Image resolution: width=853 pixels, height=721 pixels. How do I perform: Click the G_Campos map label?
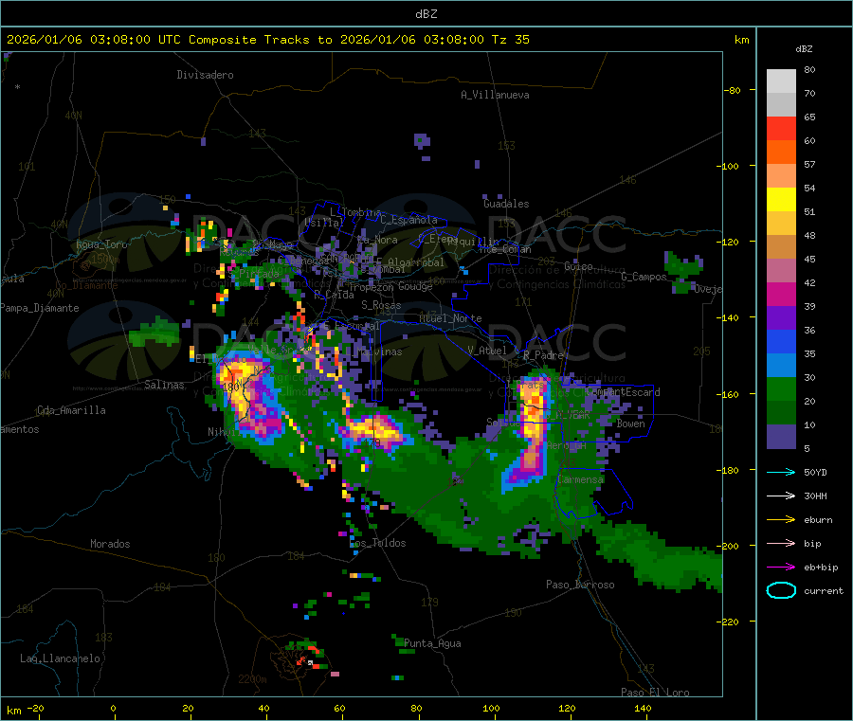pyautogui.click(x=644, y=277)
